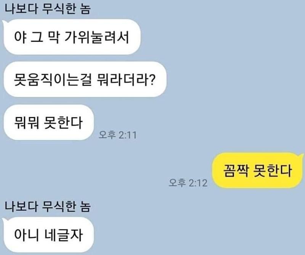Viewport: 305px width, 255px height.
Task: Tap the word '뭐뭐' in the third message
Action: tap(27, 122)
